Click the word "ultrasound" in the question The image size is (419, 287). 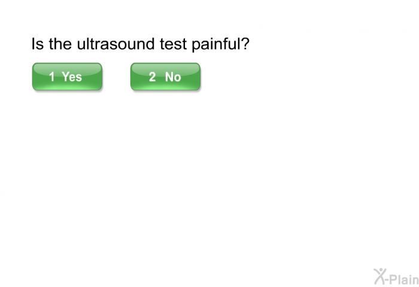[x=116, y=44]
